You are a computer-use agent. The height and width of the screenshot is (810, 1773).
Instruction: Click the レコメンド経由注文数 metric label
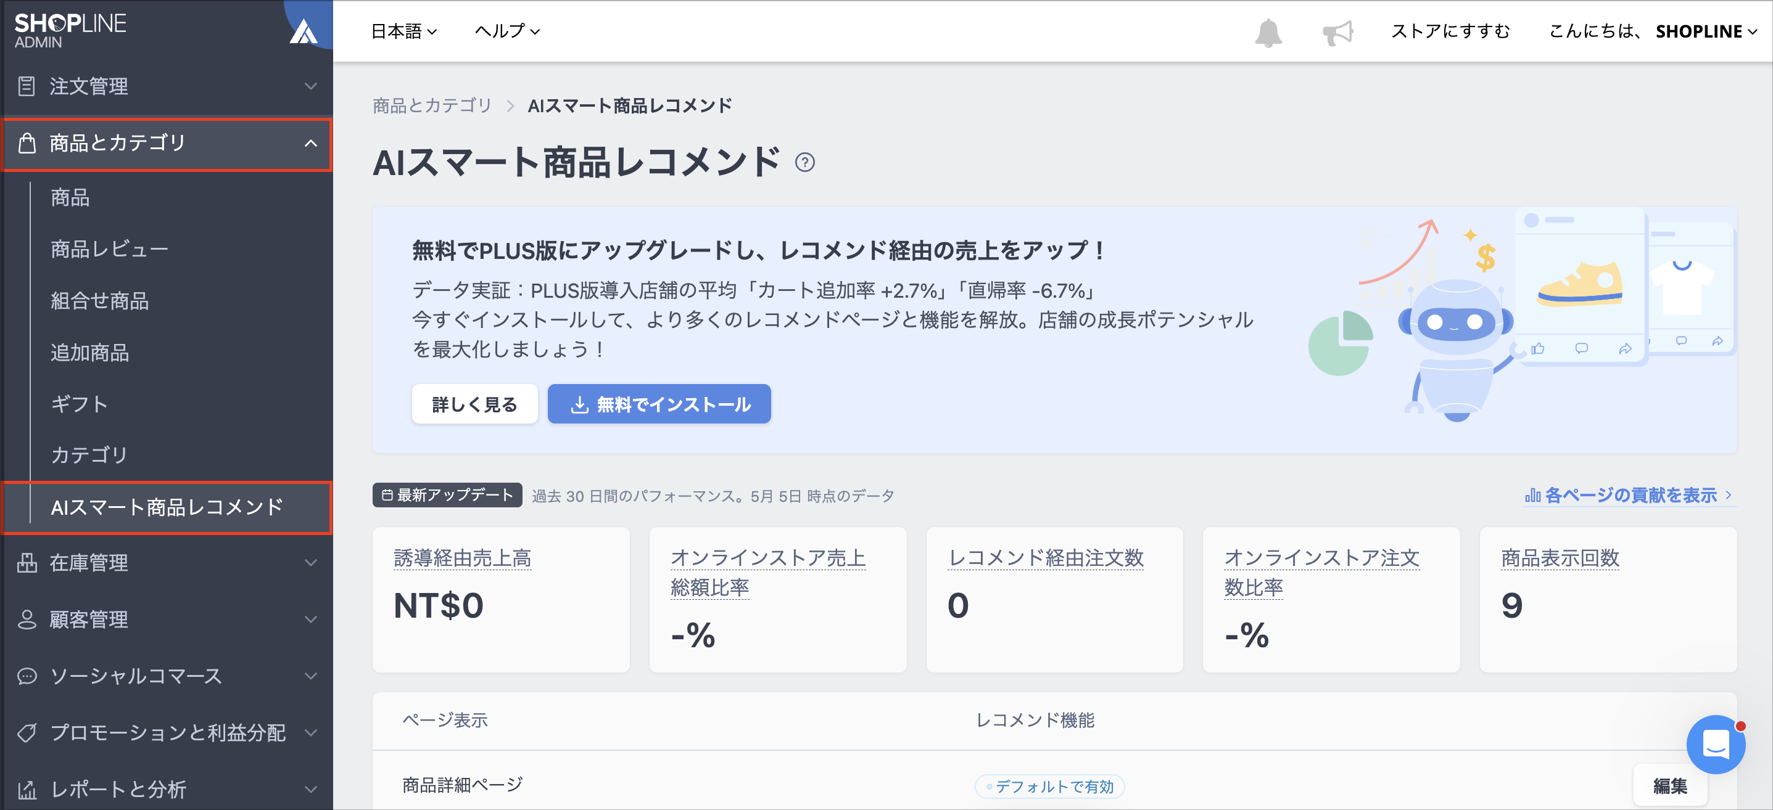pyautogui.click(x=1046, y=558)
